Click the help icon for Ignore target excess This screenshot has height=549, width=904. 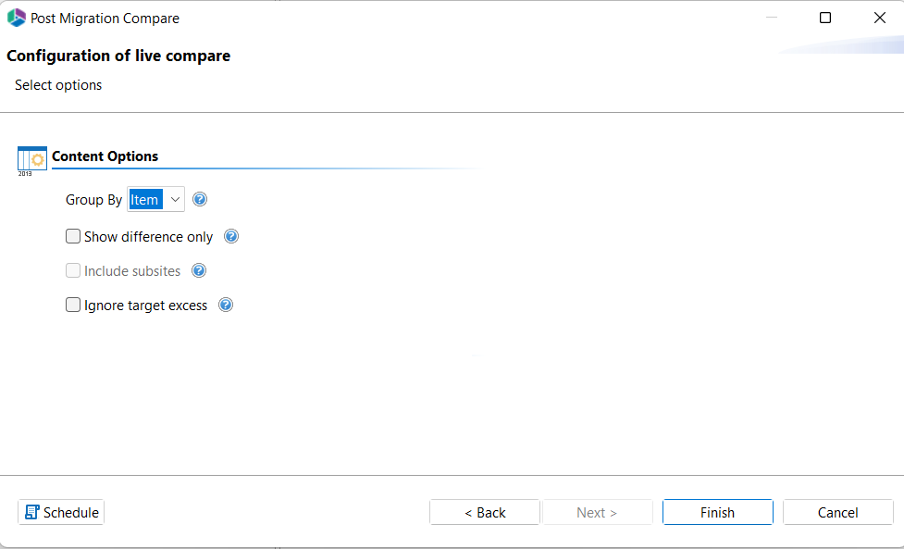click(x=225, y=305)
